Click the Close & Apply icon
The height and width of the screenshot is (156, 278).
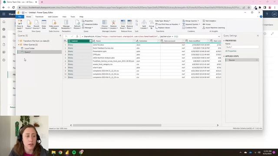pyautogui.click(x=20, y=22)
